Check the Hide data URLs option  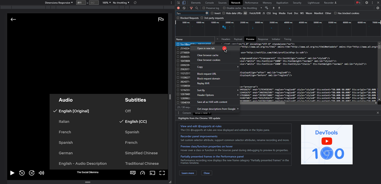(224, 13)
